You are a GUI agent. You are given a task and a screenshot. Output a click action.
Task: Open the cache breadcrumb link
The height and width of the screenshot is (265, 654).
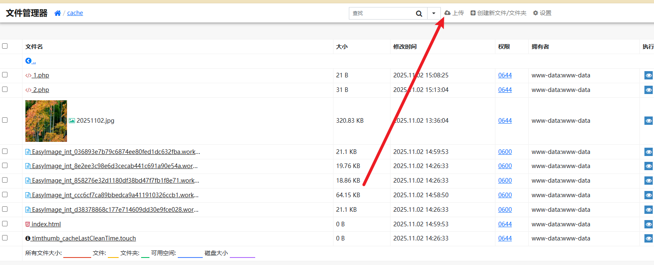(75, 13)
